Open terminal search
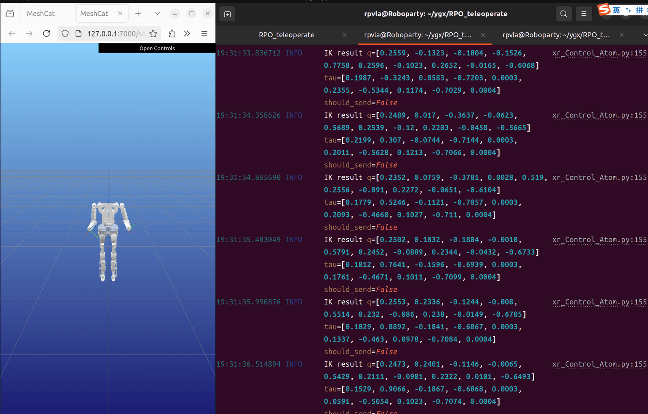648x414 pixels. (563, 14)
